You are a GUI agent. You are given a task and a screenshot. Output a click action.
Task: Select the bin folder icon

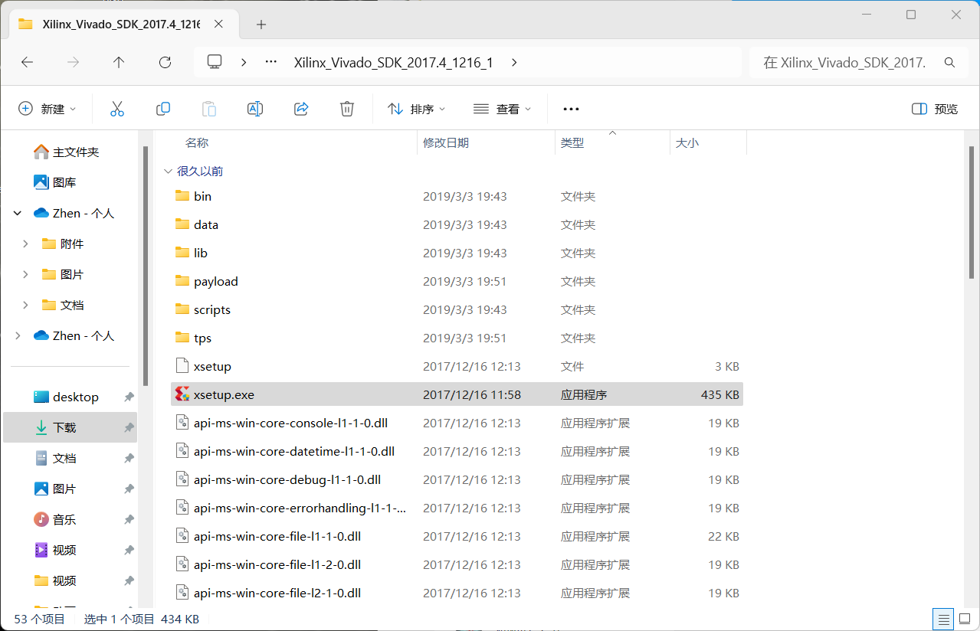(182, 196)
